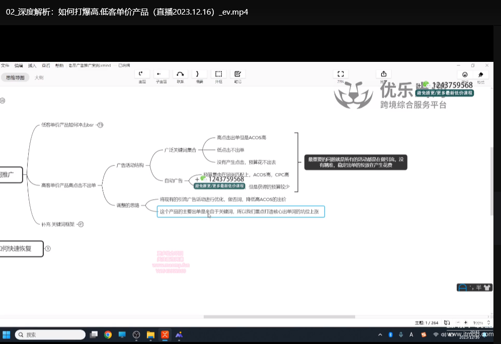Click the Wi-Fi network tray icon
This screenshot has width=501, height=344.
pyautogui.click(x=436, y=335)
